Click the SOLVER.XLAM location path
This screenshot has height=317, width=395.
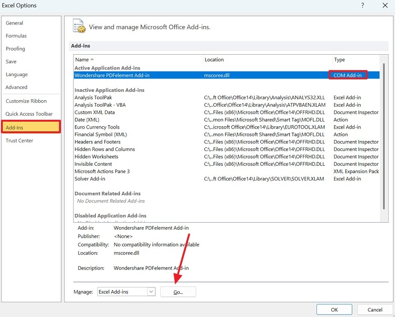click(264, 179)
